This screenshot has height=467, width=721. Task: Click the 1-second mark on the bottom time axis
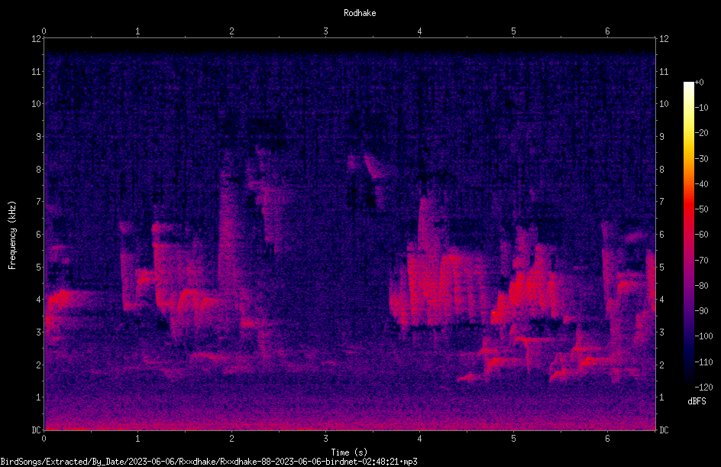pyautogui.click(x=137, y=439)
